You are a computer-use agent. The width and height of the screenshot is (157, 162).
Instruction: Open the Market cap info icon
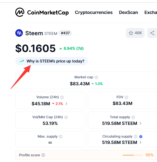point(96,77)
